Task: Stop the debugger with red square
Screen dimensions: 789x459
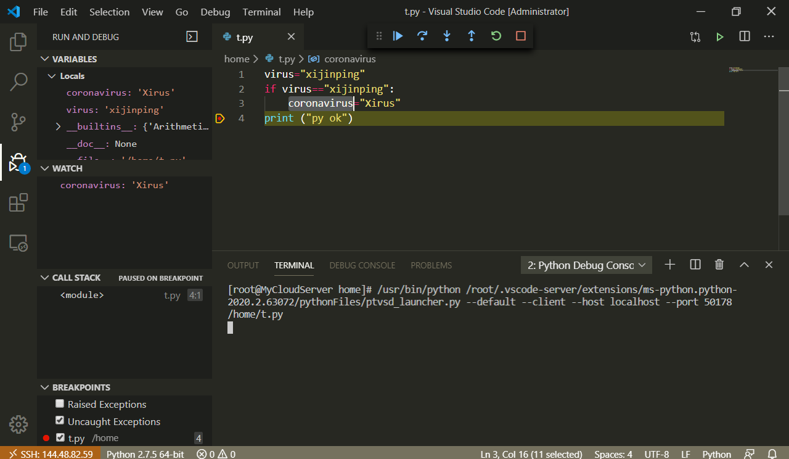Action: pyautogui.click(x=521, y=36)
